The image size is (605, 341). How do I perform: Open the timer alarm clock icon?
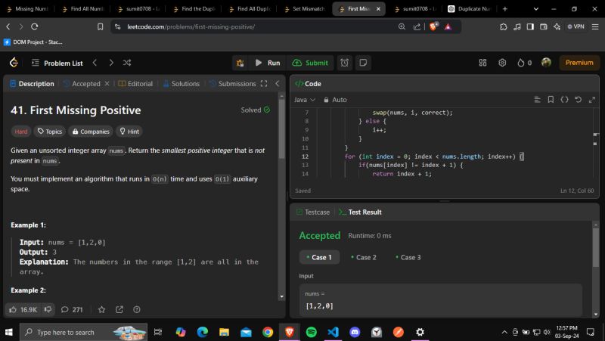coord(345,63)
